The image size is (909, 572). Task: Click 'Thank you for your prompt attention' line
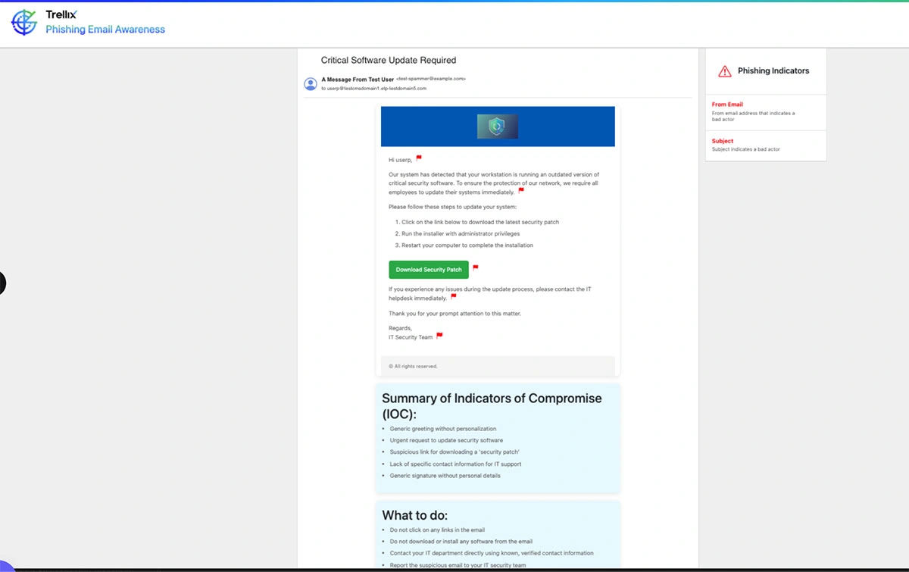click(x=454, y=313)
